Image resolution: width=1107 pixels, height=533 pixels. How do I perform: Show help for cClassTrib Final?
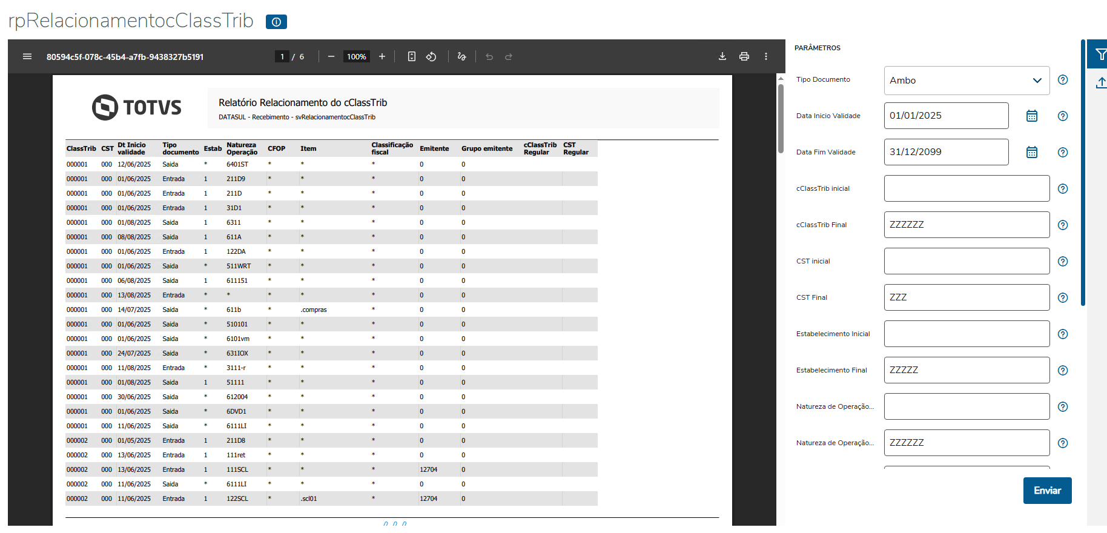1063,225
